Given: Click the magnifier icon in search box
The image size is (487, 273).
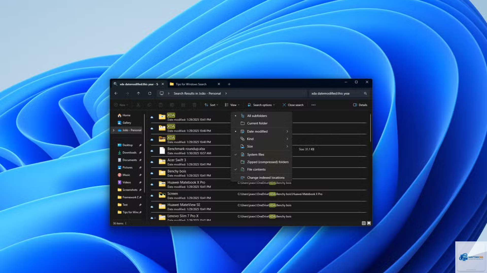Looking at the screenshot, I should 365,93.
